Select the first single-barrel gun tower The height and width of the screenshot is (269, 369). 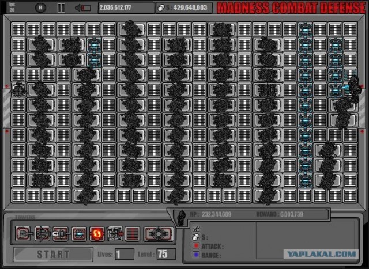24,234
